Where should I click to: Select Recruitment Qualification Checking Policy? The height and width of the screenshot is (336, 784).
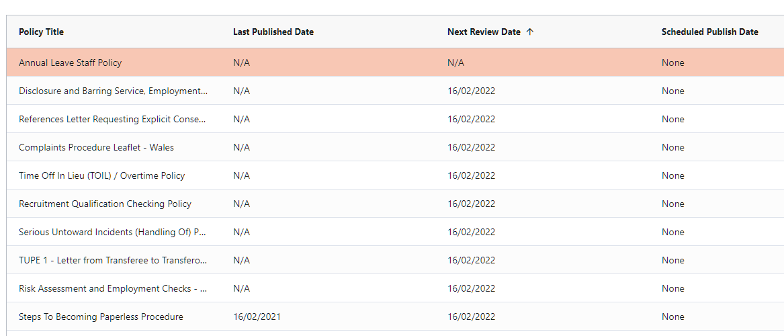click(x=105, y=204)
